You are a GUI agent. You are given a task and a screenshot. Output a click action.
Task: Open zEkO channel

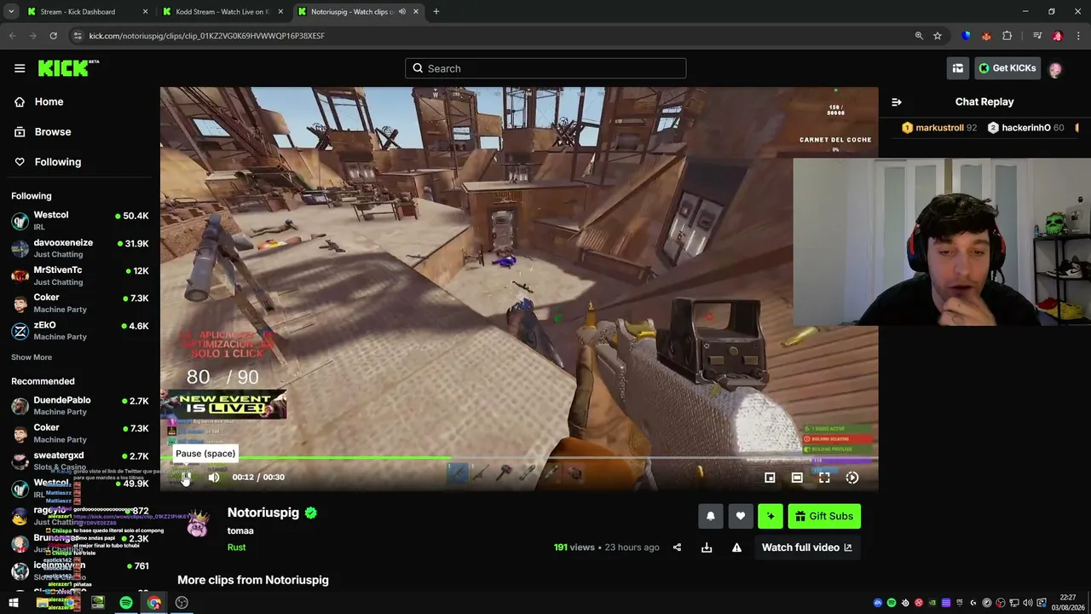pyautogui.click(x=80, y=331)
